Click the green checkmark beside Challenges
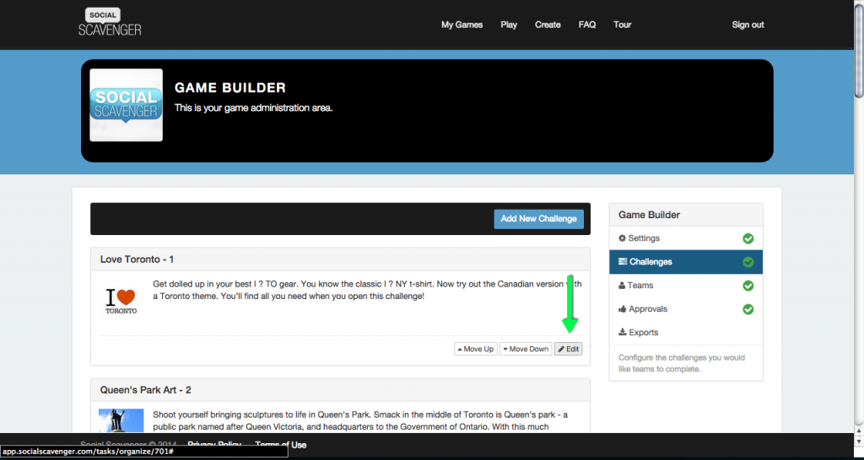The width and height of the screenshot is (864, 460). [748, 263]
